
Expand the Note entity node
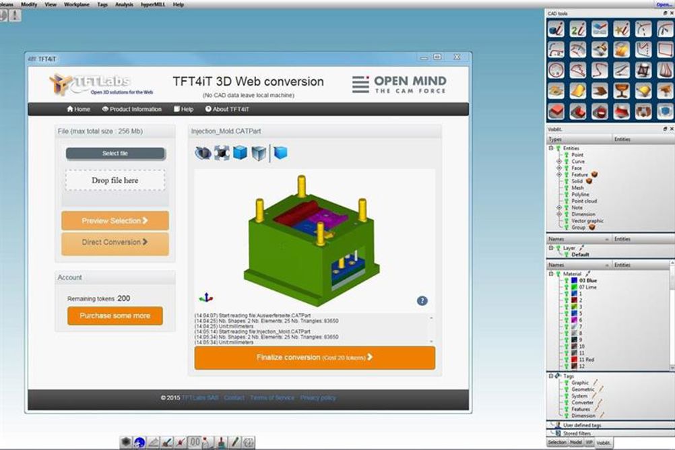tap(558, 207)
